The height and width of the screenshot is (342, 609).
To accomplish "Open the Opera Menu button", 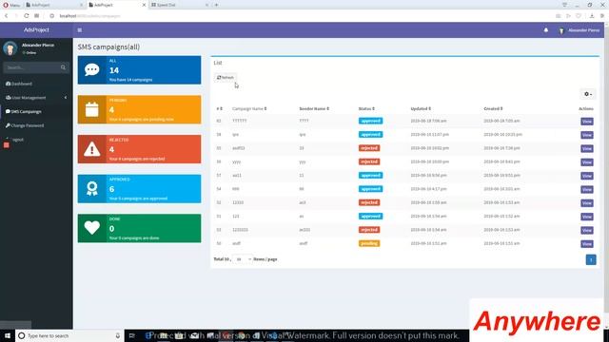I will click(11, 5).
